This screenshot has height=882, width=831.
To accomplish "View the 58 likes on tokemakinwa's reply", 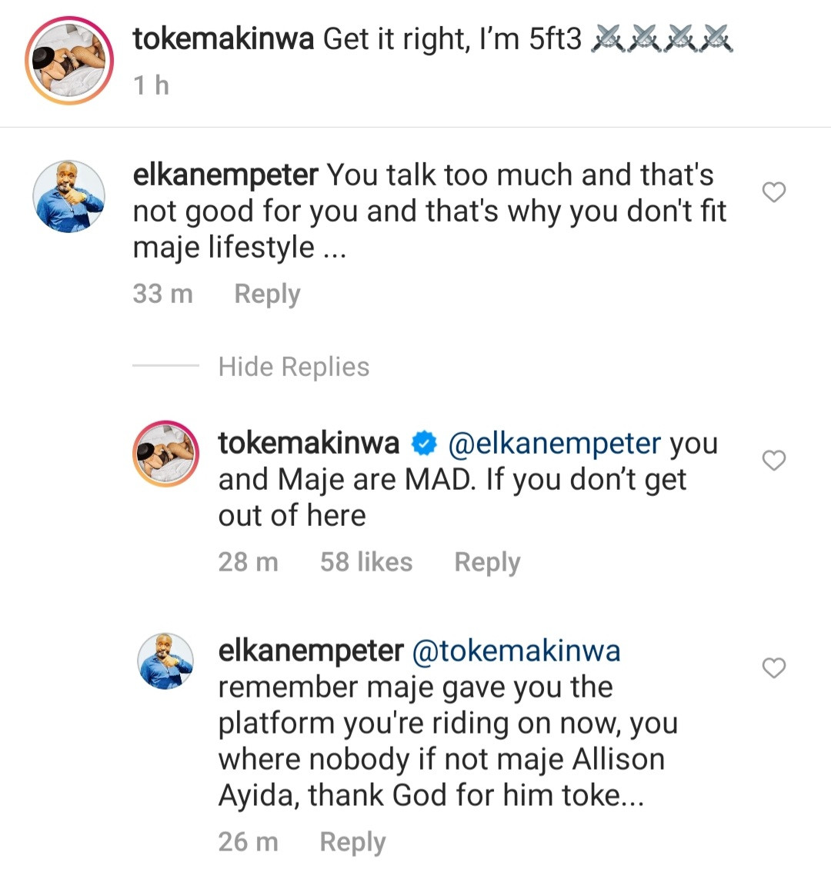I will pos(366,562).
